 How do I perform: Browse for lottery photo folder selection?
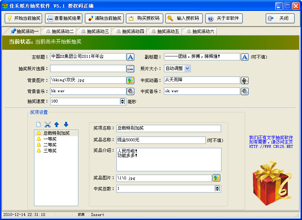click(131, 68)
